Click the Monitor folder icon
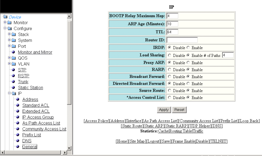Image resolution: width=262 pixels, height=156 pixels. point(10,23)
